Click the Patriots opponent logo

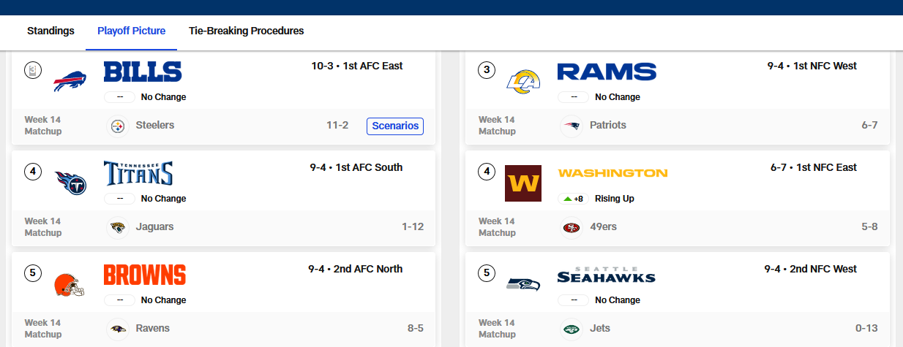572,126
